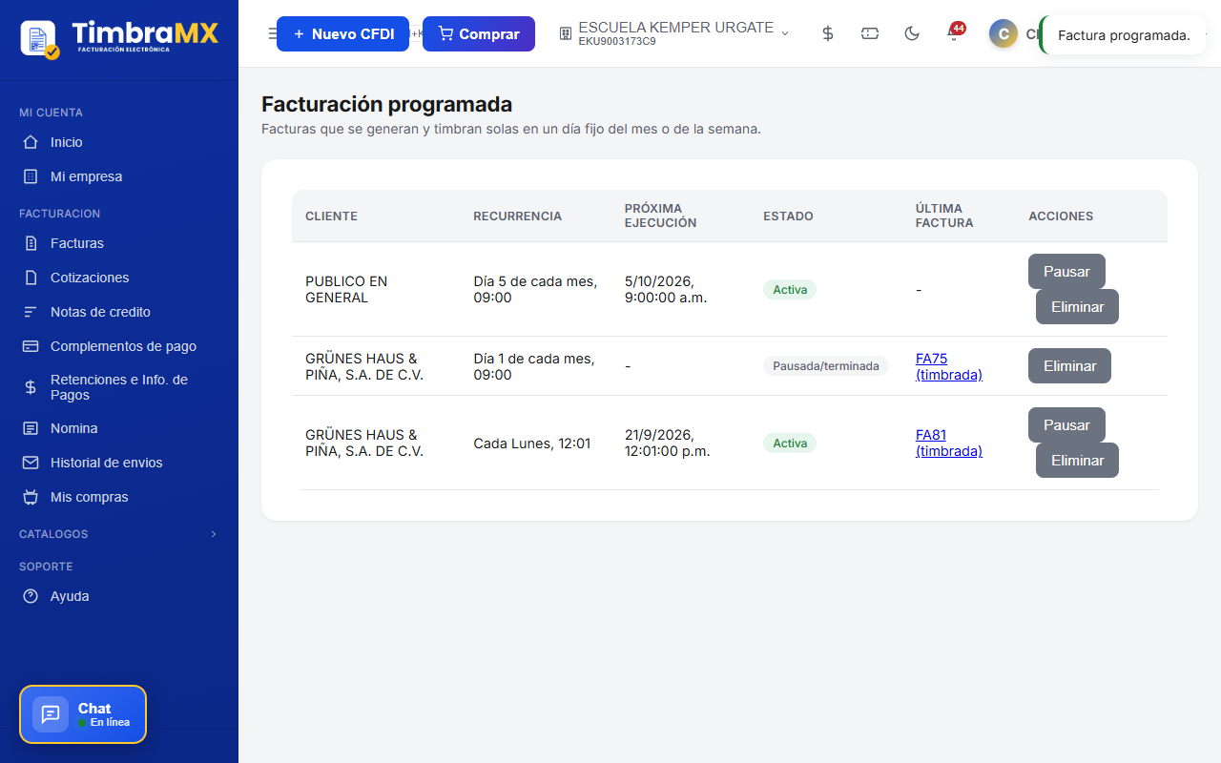Click the ticket icon in top bar
This screenshot has height=763, width=1221.
pos(870,33)
